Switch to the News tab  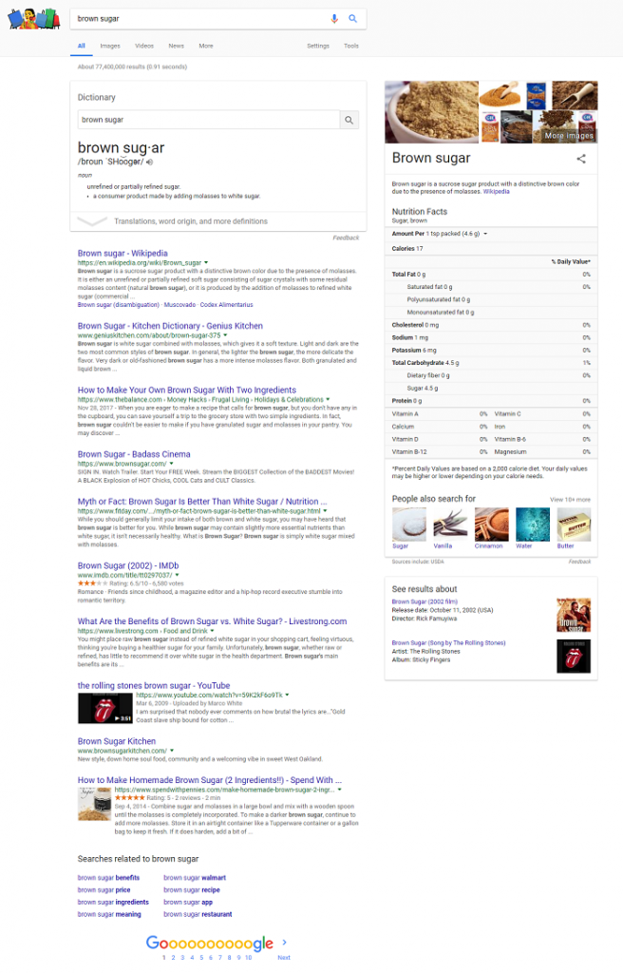[177, 46]
